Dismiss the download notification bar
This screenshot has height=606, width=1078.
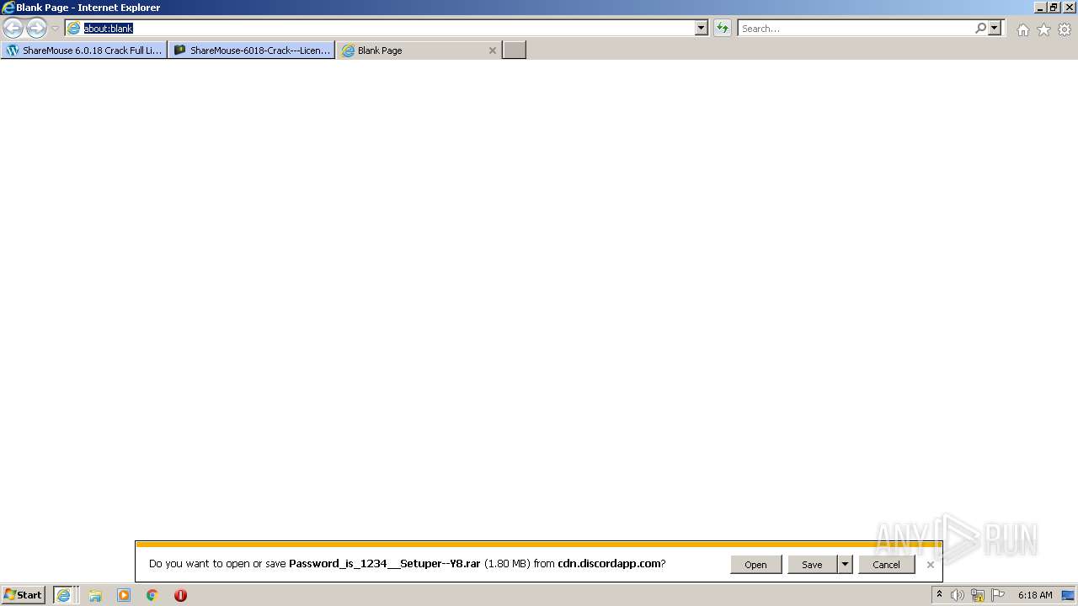[930, 565]
